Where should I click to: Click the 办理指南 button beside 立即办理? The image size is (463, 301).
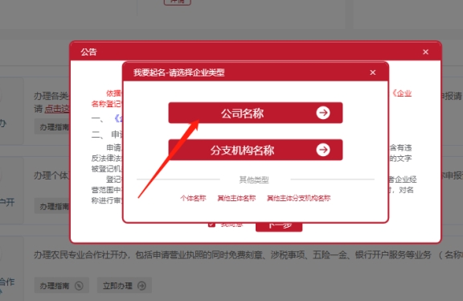[x=61, y=286]
